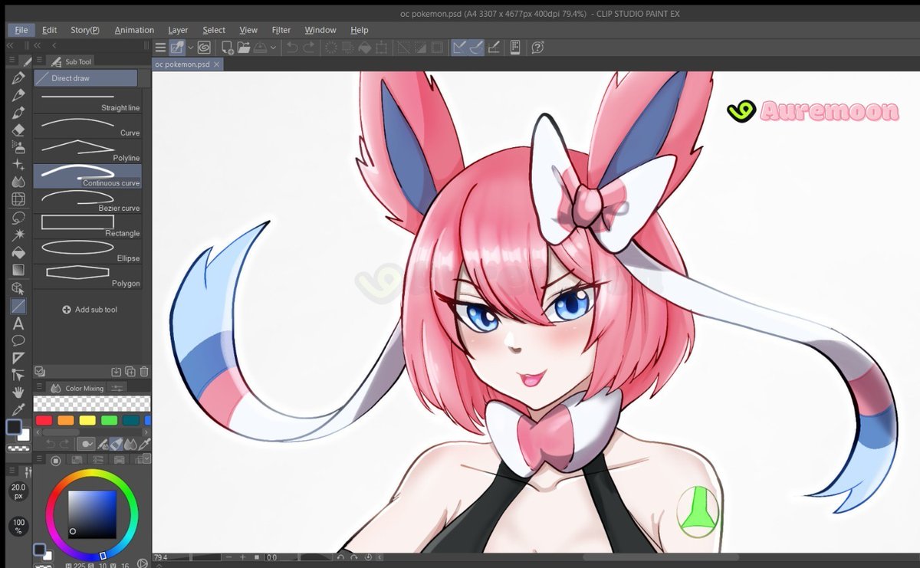This screenshot has height=568, width=920.
Task: Select the Blend tool
Action: tap(18, 182)
